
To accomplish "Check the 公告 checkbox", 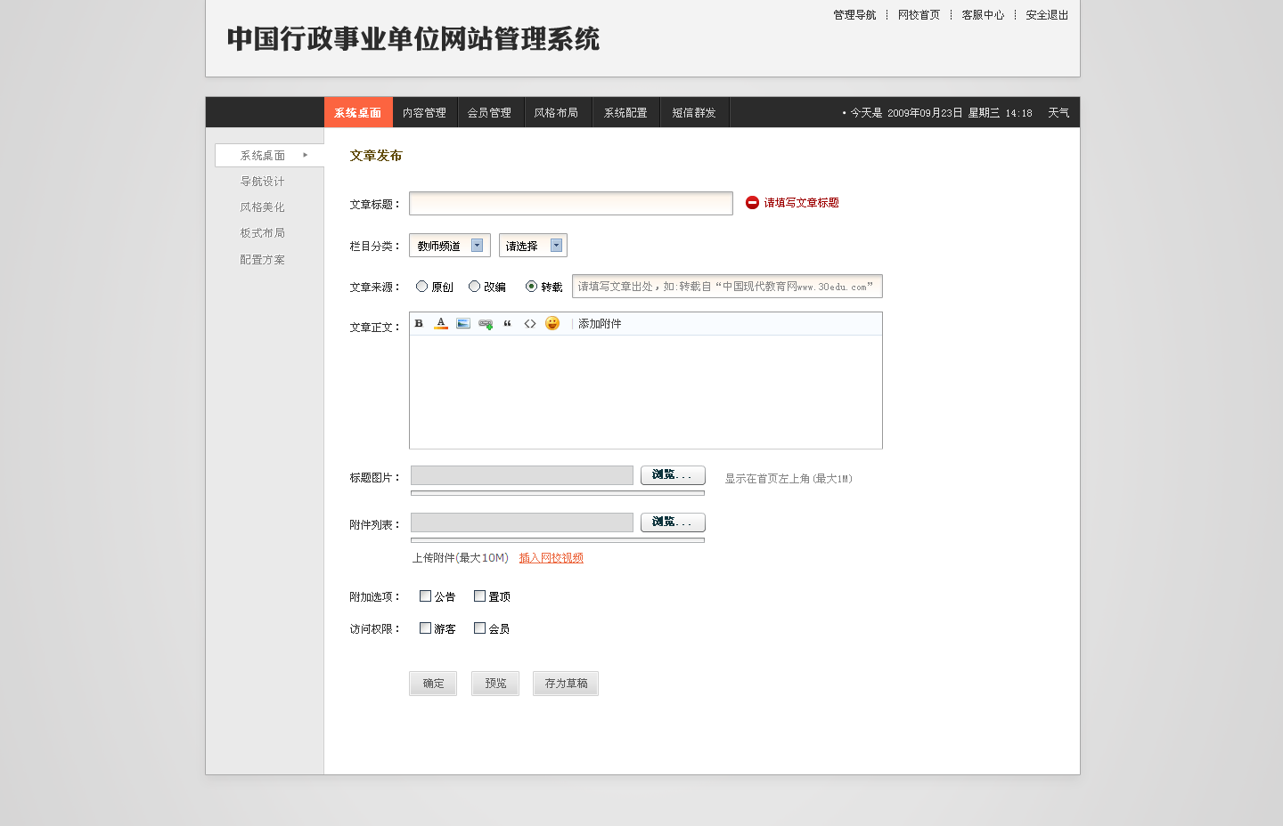I will (426, 596).
